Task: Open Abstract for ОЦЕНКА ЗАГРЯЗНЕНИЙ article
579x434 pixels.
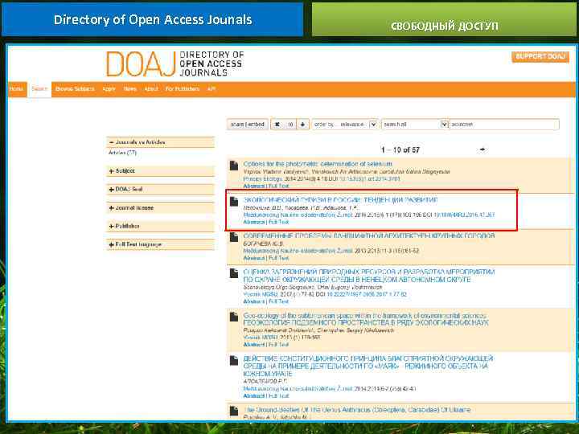Action: (254, 301)
